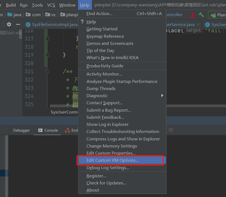The width and height of the screenshot is (226, 197).
Task: Collapse code fold marker at line 319
Action: [x=47, y=55]
